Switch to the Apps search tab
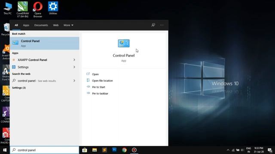 point(26,25)
